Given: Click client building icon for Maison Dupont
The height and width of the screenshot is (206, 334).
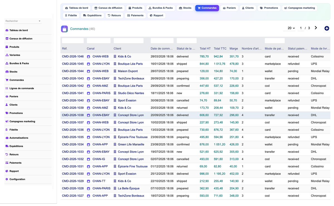Looking at the screenshot, I should [x=115, y=71].
